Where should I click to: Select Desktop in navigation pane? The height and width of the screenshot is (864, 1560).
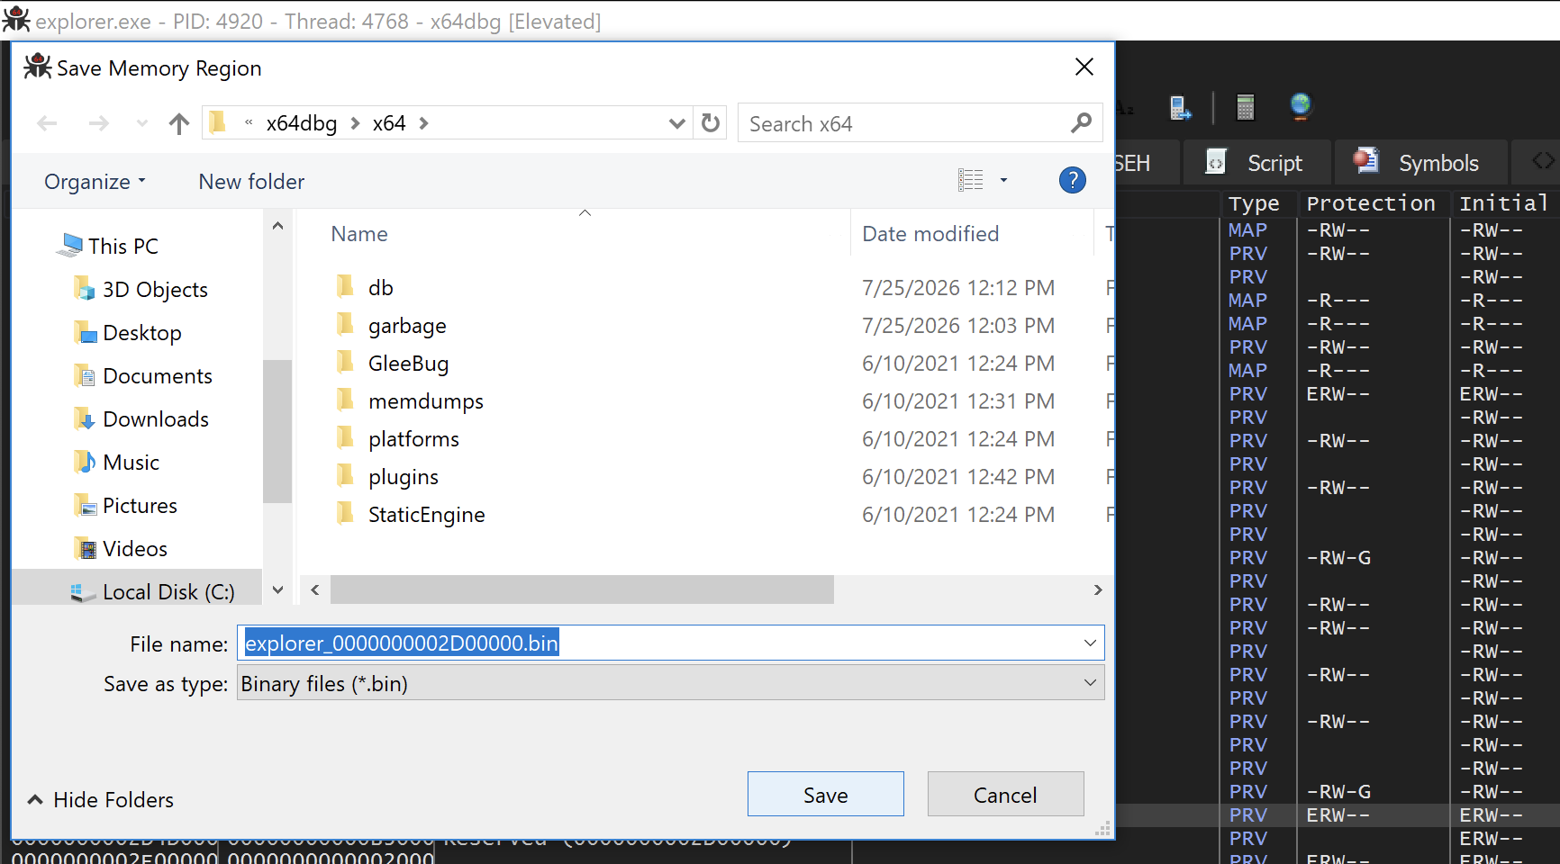pos(142,332)
